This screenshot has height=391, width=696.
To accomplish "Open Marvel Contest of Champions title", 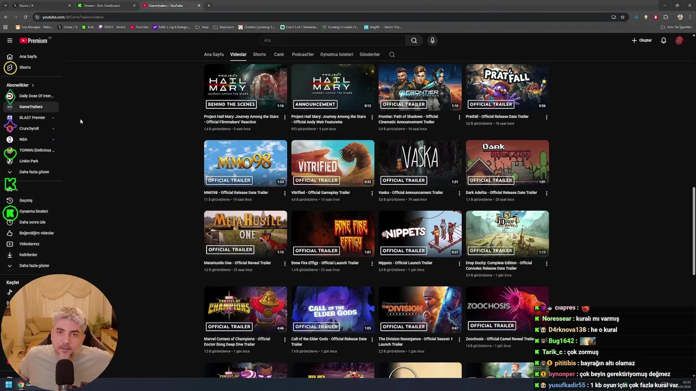I will tap(237, 342).
